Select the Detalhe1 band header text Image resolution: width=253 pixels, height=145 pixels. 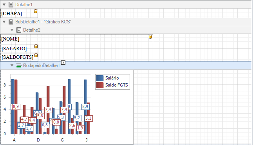(x=24, y=5)
